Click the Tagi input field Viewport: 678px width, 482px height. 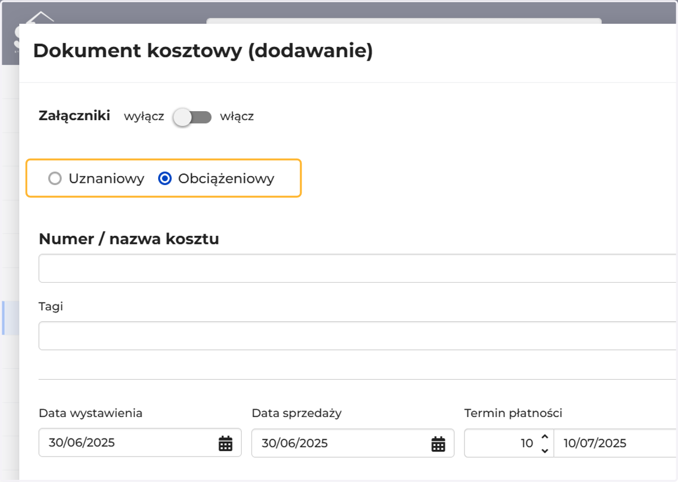(358, 336)
